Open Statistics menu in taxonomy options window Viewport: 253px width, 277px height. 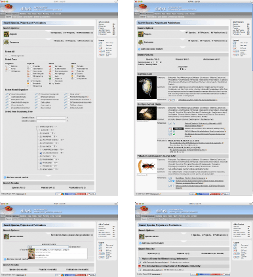tap(23, 14)
